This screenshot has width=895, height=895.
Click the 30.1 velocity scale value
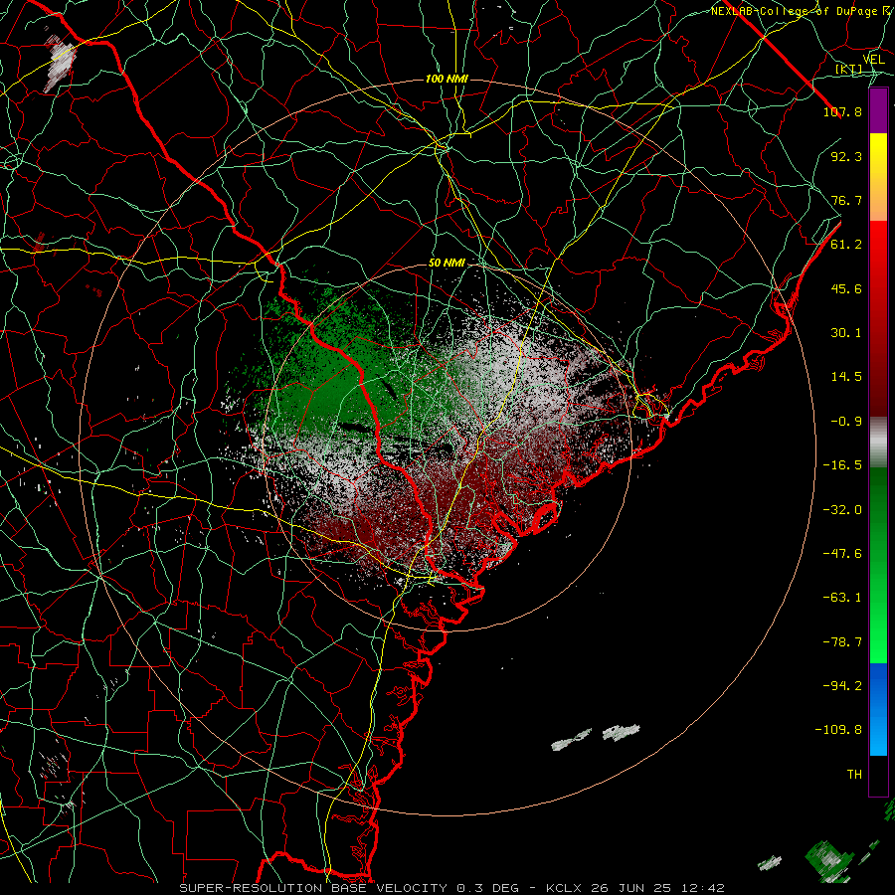[x=846, y=333]
